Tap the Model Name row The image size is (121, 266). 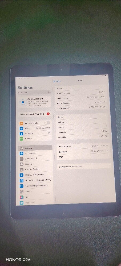(81, 98)
